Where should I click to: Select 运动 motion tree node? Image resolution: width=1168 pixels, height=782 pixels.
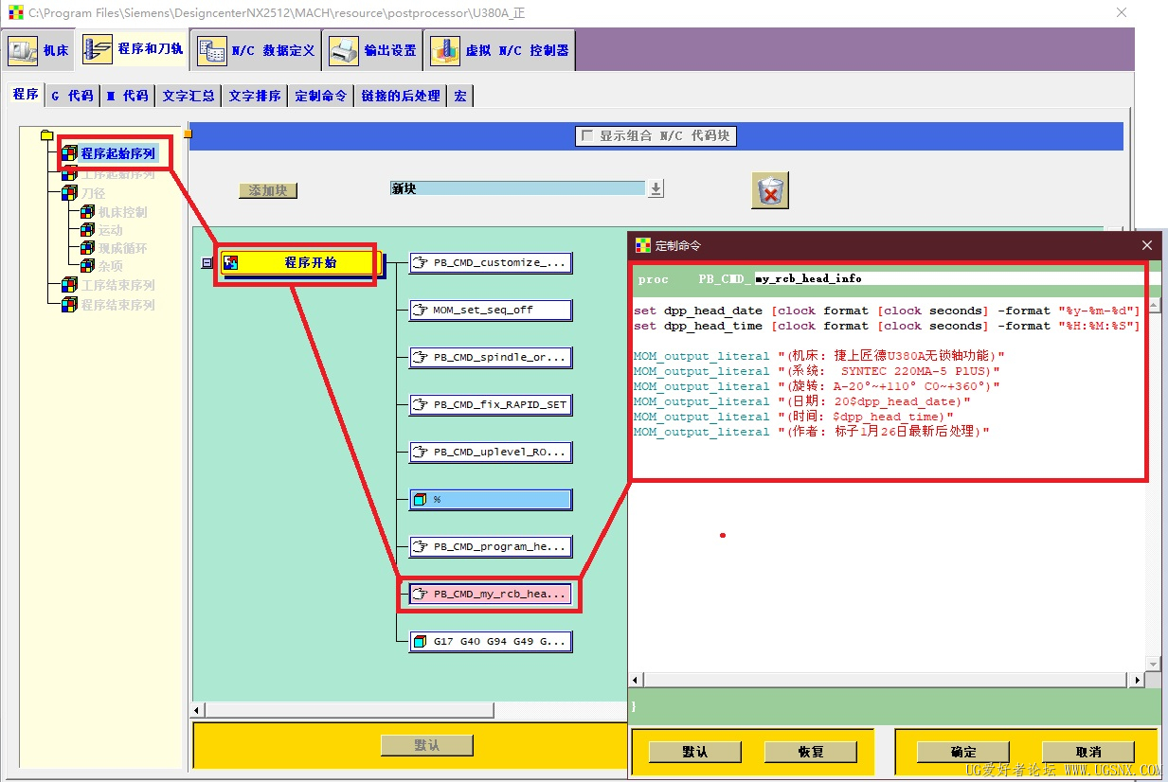point(110,230)
